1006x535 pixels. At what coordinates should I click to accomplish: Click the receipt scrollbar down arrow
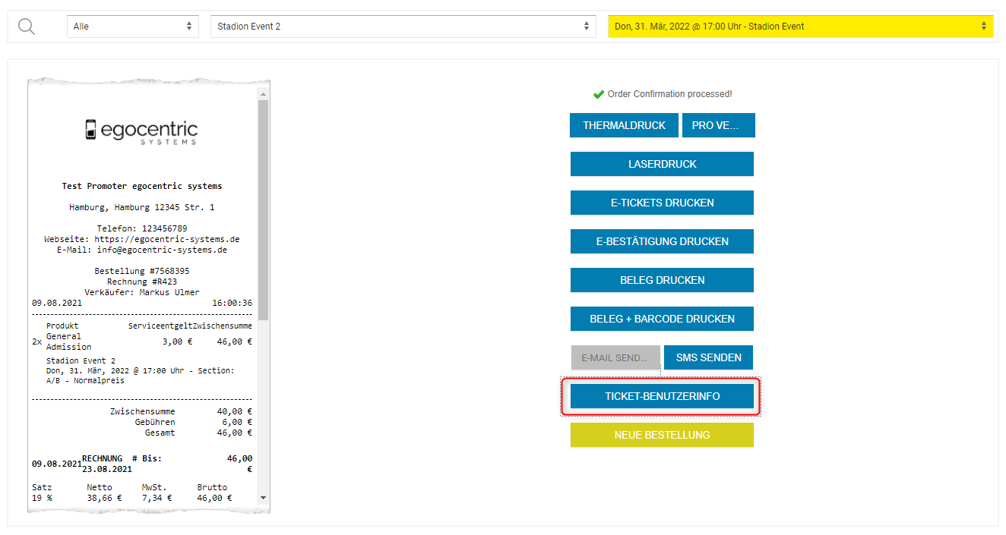264,498
